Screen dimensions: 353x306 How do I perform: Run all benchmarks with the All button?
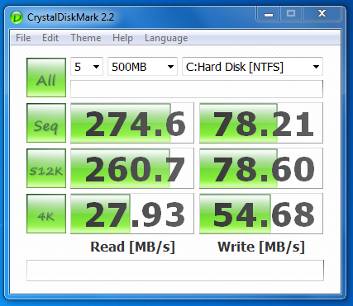46,78
